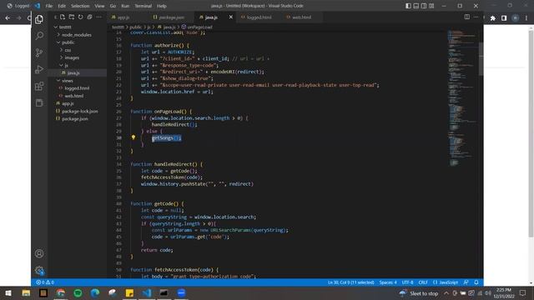Open the Selection menu

(80, 6)
